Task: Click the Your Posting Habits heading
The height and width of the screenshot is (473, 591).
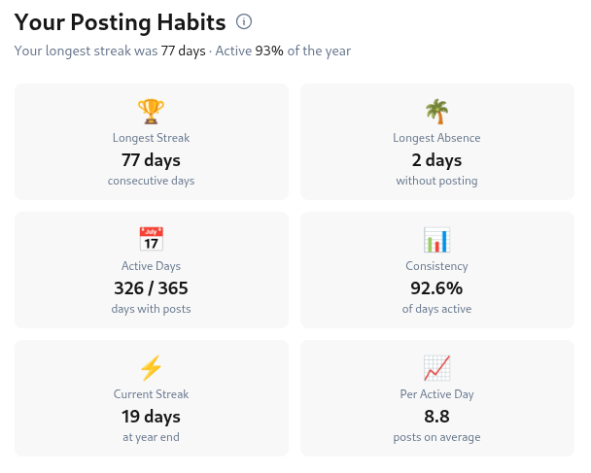Action: tap(120, 22)
